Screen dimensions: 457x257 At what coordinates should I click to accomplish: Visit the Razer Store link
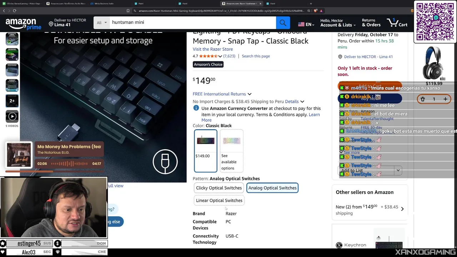tap(213, 49)
